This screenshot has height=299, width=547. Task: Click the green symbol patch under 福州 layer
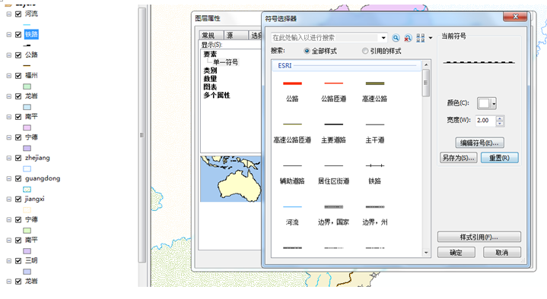(x=27, y=87)
